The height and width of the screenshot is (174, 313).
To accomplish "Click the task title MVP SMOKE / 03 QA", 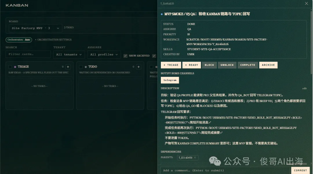I will point(207,14).
